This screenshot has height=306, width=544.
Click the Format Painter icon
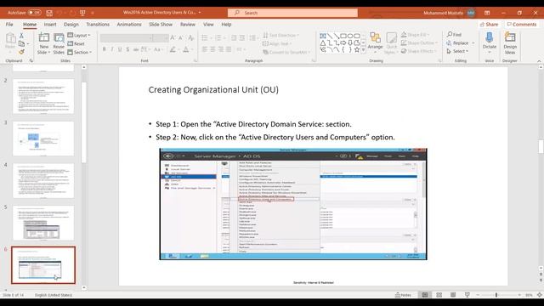21,52
